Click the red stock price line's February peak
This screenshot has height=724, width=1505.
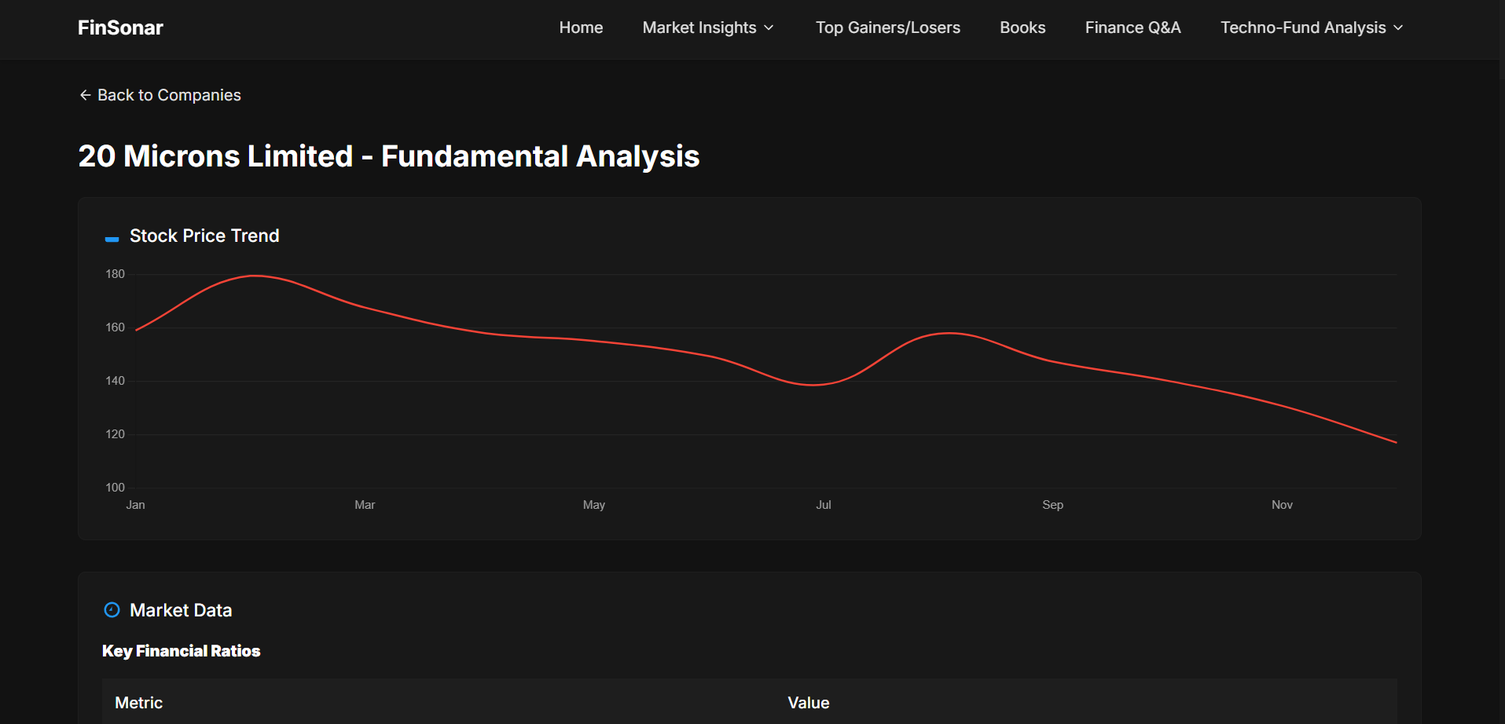click(x=254, y=276)
